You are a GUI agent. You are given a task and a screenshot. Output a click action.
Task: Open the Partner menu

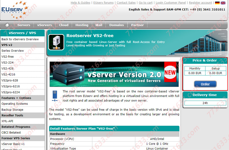(137, 25)
